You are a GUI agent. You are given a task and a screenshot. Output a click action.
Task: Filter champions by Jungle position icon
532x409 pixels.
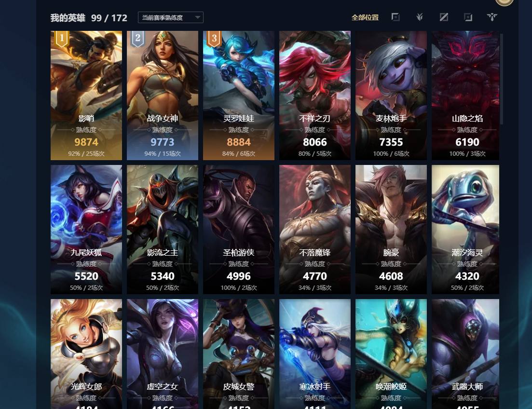point(420,17)
